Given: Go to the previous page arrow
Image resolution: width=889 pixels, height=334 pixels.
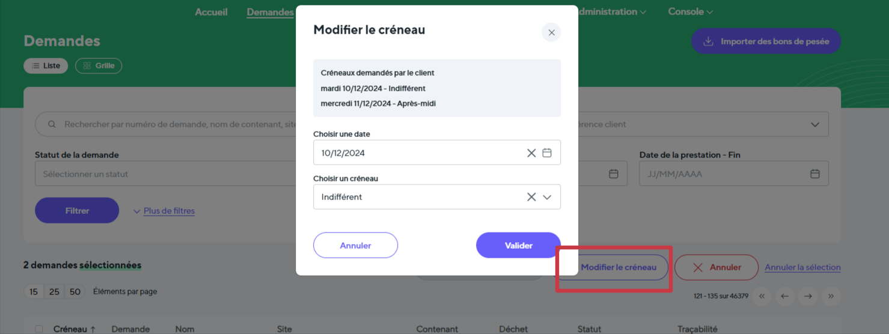Looking at the screenshot, I should click(x=785, y=296).
